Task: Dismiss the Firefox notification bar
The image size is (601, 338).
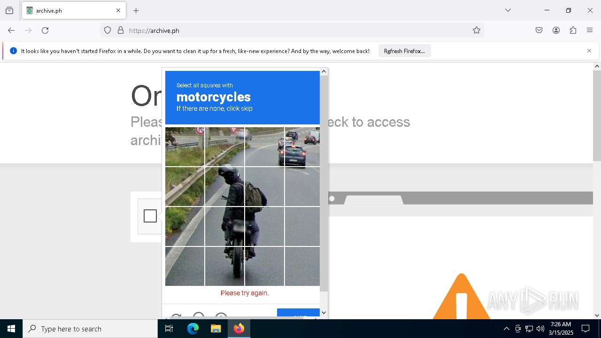Action: click(589, 51)
